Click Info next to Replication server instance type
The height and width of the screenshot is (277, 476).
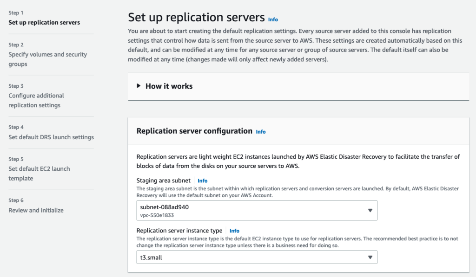234,231
